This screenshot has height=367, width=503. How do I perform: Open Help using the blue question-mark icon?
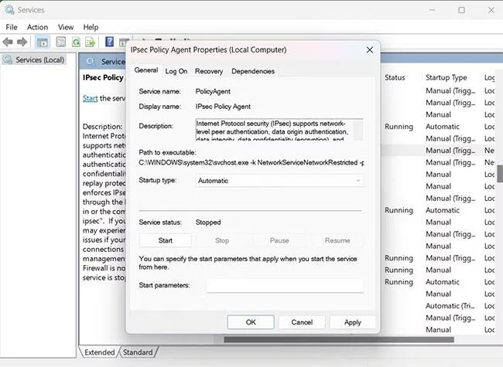click(109, 42)
